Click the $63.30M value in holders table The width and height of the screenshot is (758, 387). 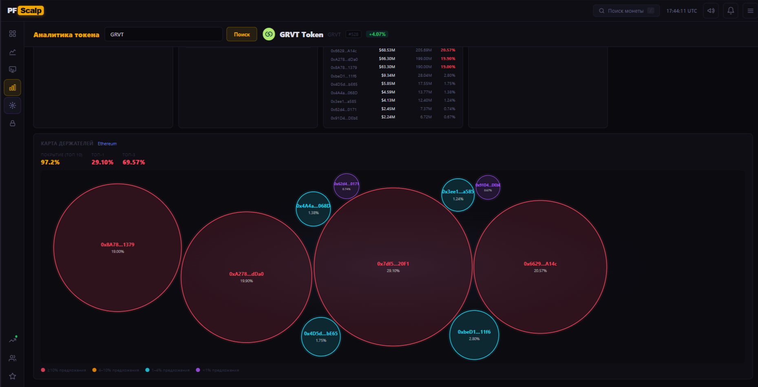387,67
